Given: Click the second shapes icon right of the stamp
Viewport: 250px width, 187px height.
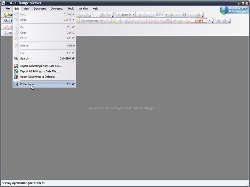Looking at the screenshot, I should point(225,21).
